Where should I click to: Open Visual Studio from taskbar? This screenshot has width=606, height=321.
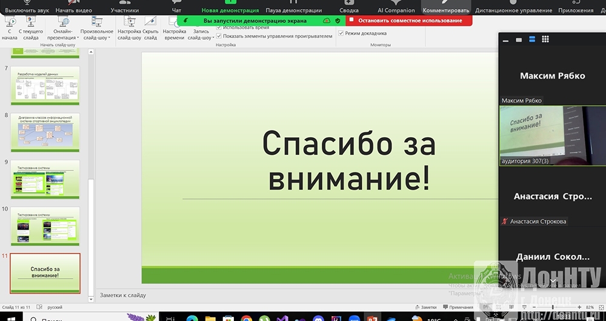coord(282,319)
